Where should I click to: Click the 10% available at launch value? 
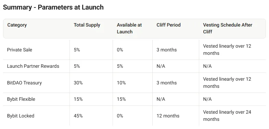coord(121,83)
